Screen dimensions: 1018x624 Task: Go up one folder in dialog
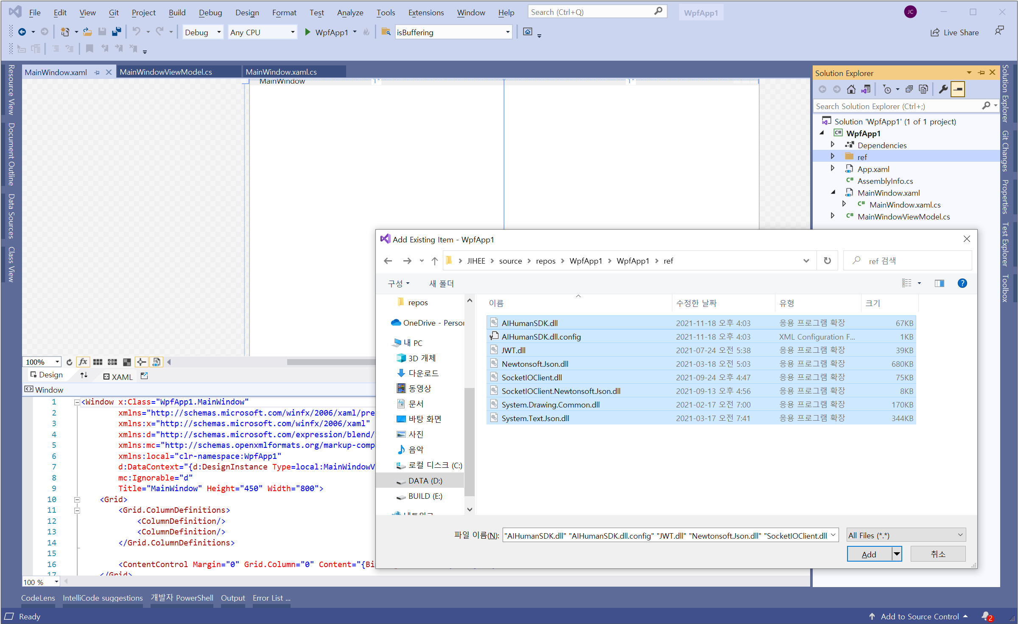coord(434,261)
